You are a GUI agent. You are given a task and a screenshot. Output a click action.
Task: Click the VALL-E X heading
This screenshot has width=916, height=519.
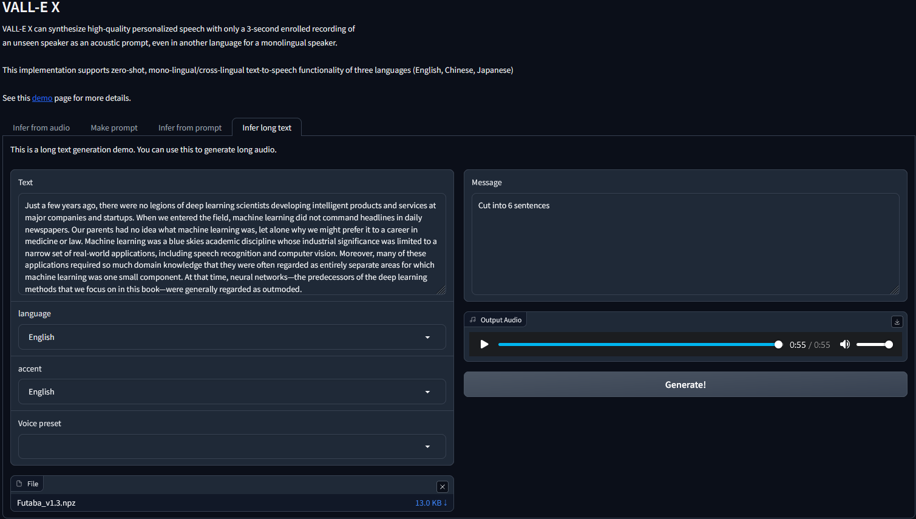tap(31, 7)
